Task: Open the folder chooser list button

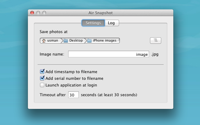Action: [155, 40]
